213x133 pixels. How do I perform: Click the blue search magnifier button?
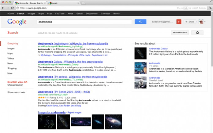[x=140, y=22]
